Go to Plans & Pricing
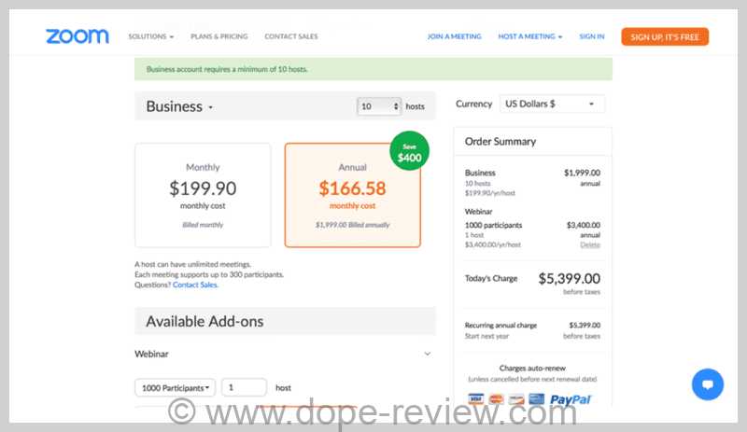The height and width of the screenshot is (432, 747). 218,36
